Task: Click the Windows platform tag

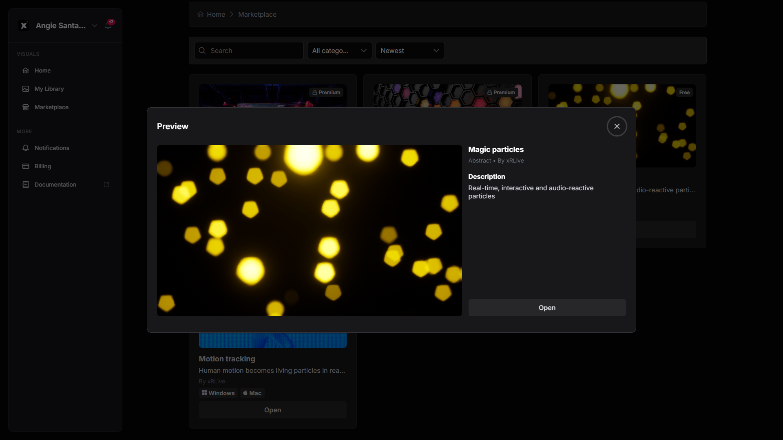Action: [x=218, y=393]
